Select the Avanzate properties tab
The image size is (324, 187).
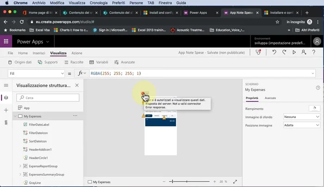click(x=270, y=98)
